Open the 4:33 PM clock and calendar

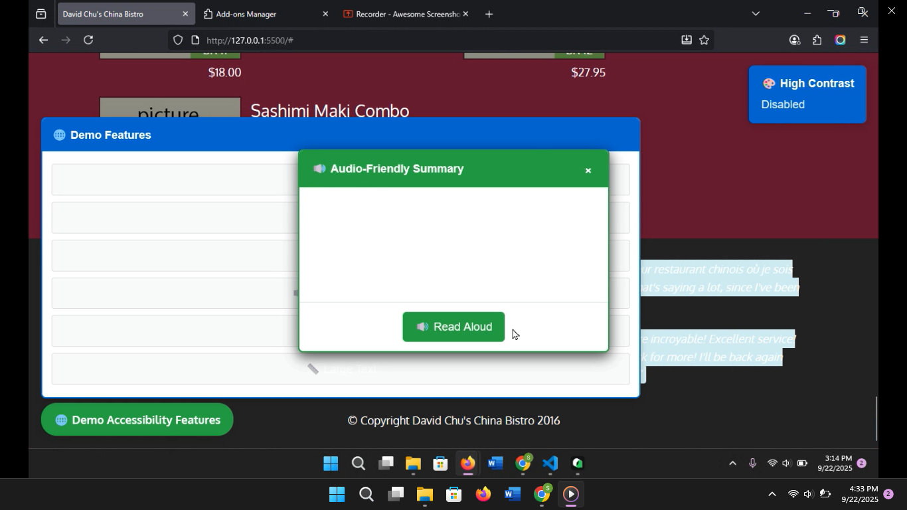[x=860, y=494]
